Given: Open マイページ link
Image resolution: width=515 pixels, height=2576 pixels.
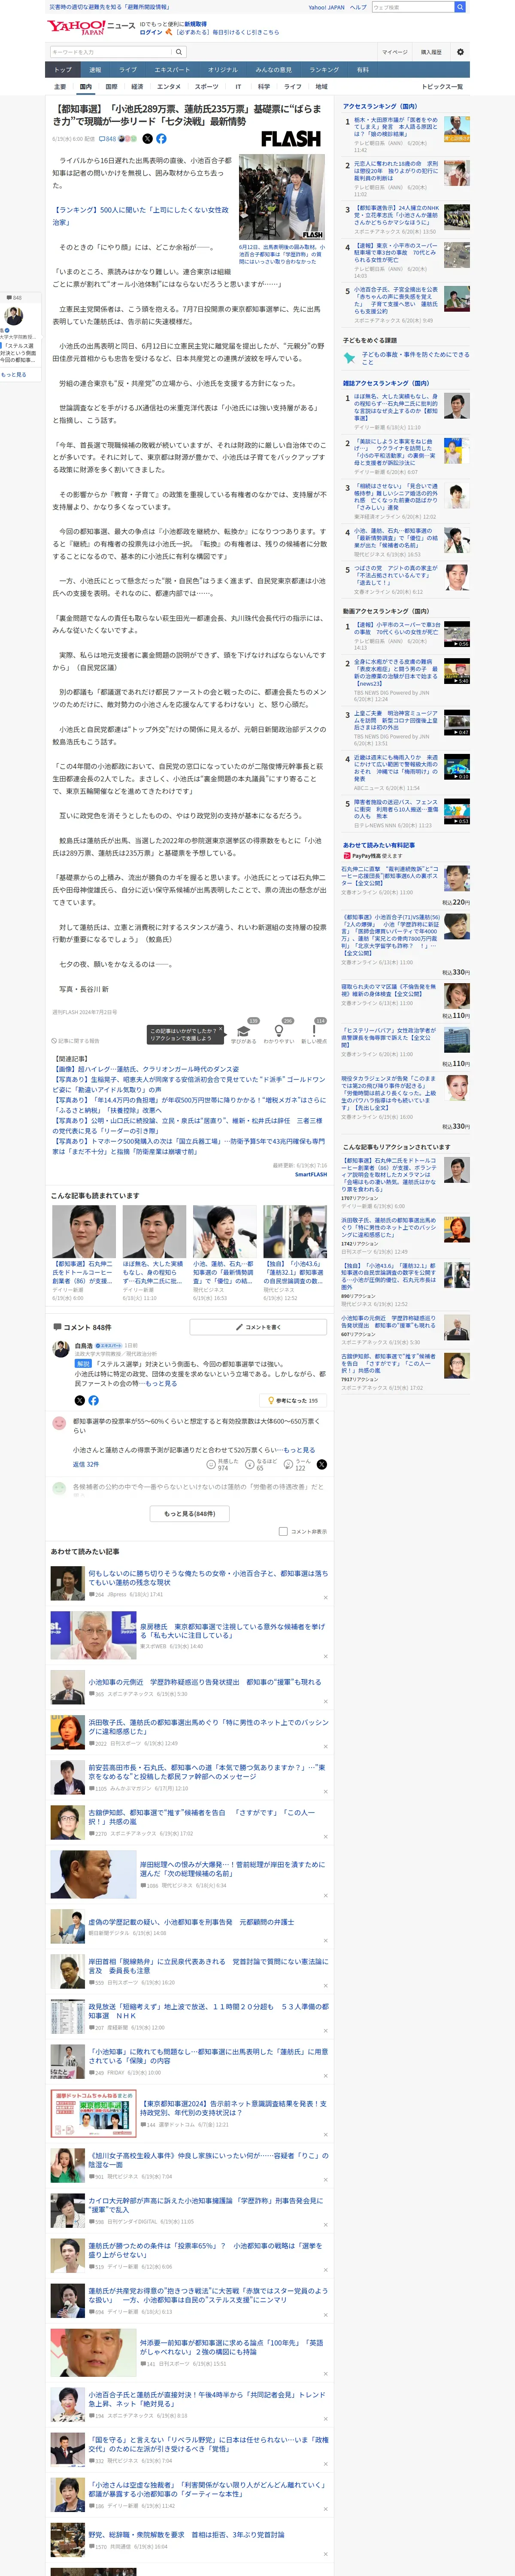Looking at the screenshot, I should click(394, 52).
